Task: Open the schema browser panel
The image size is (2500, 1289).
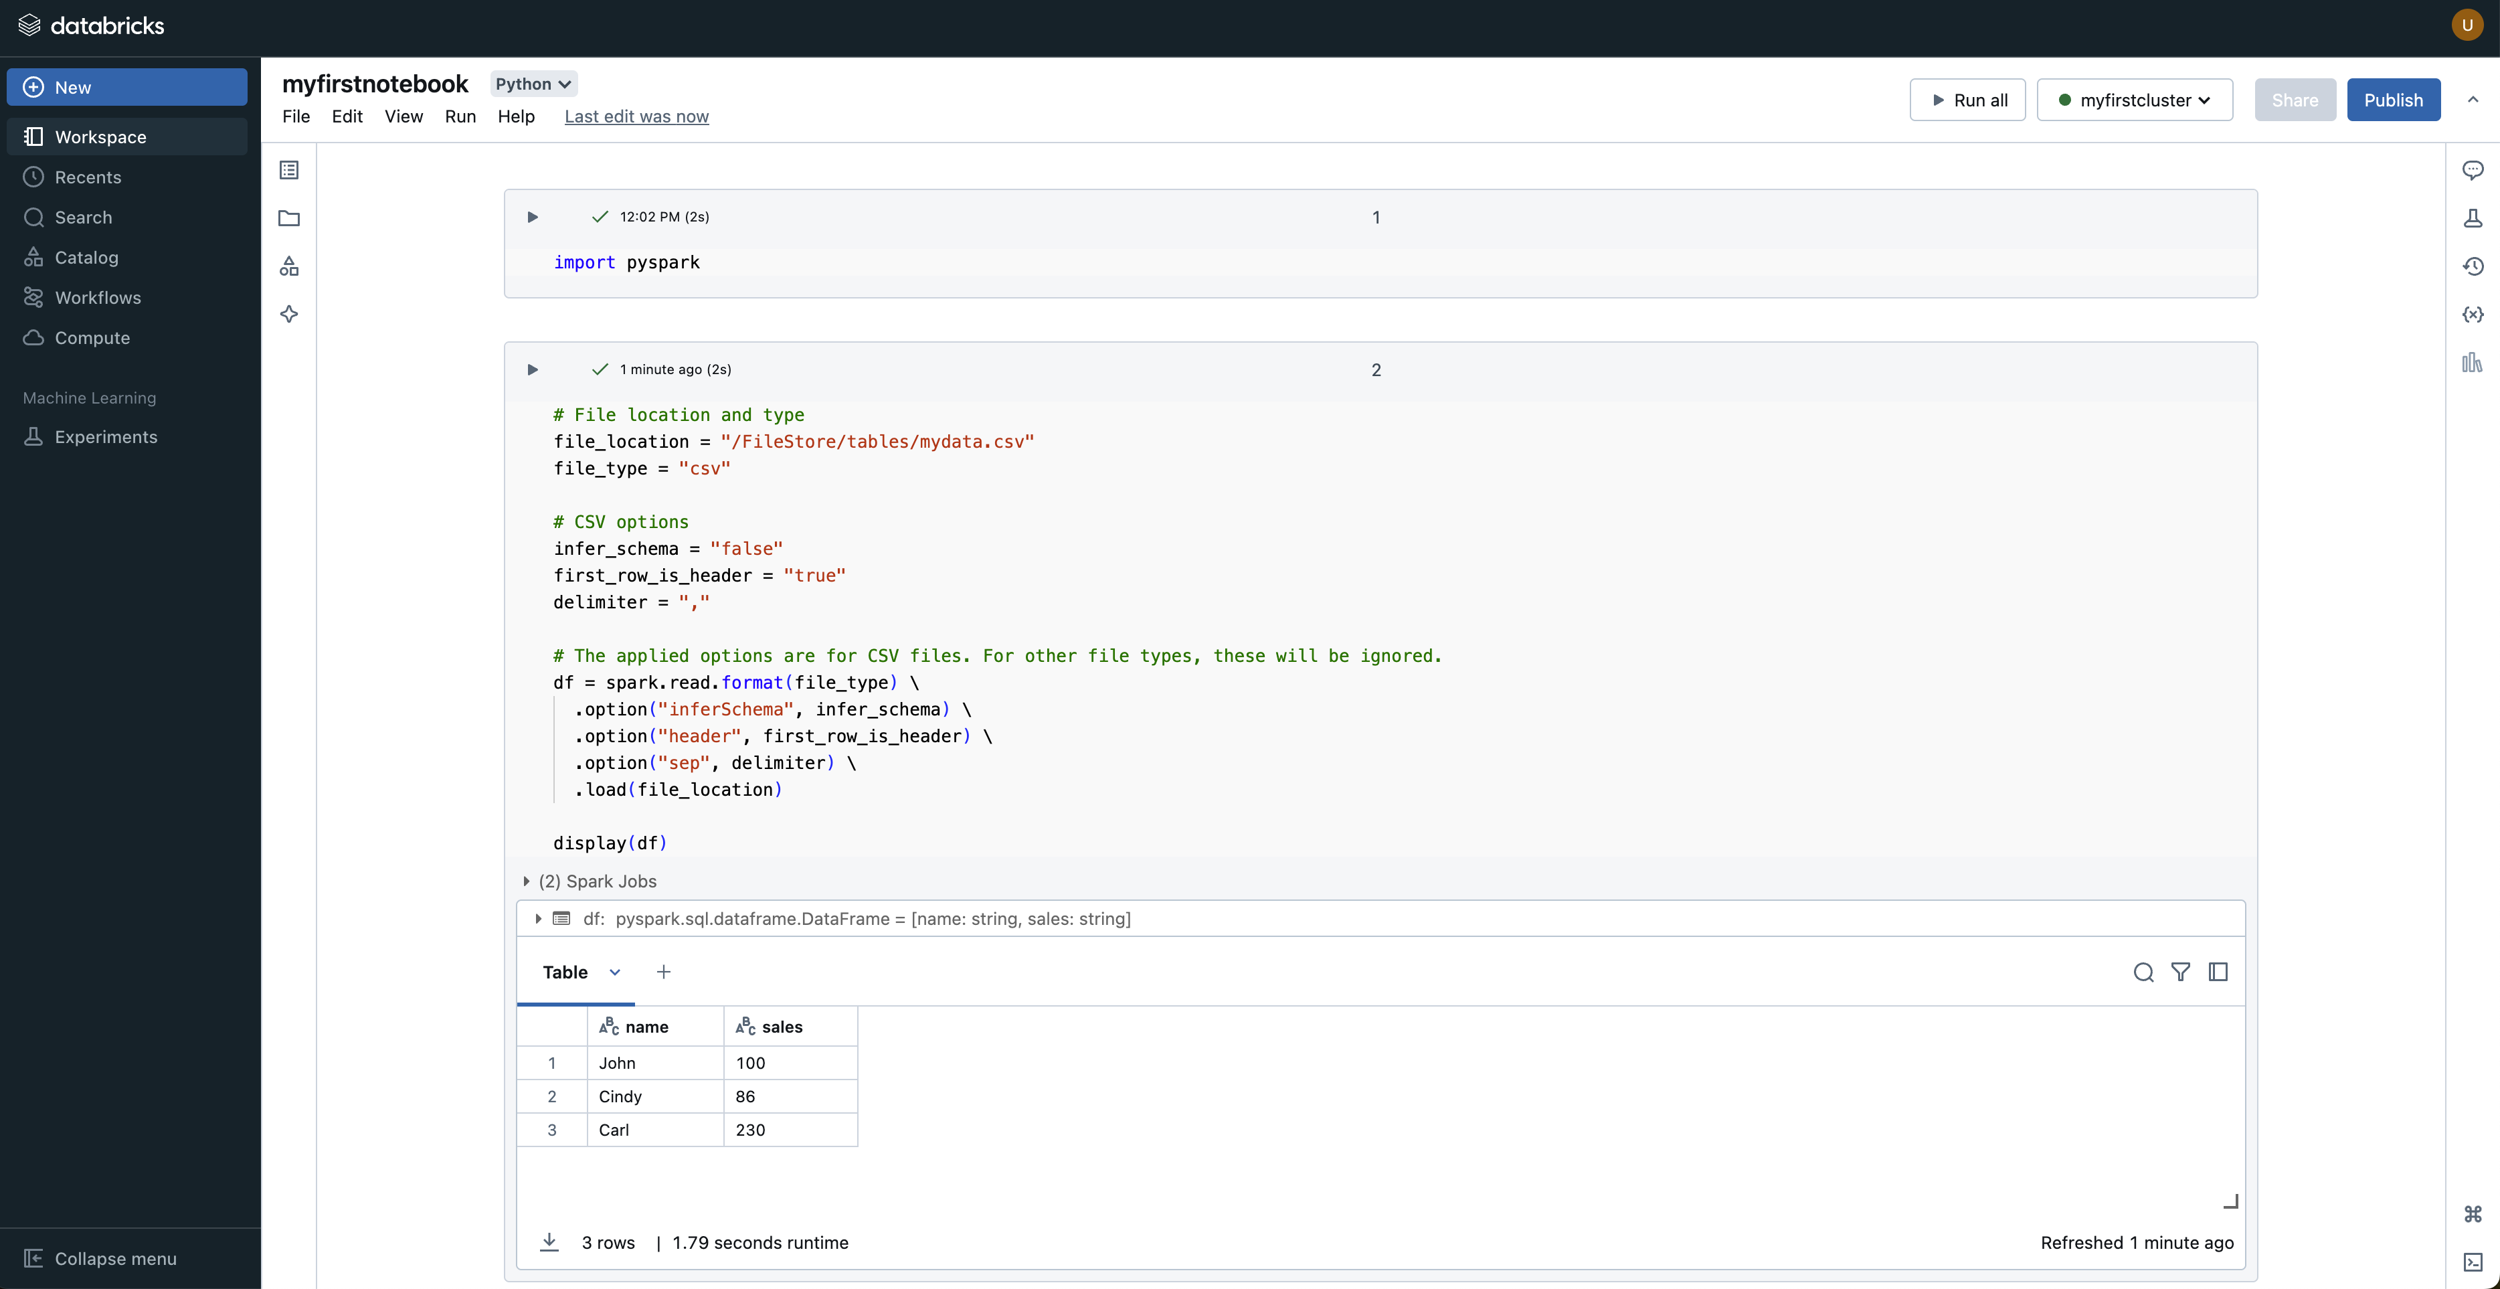Action: (x=289, y=266)
